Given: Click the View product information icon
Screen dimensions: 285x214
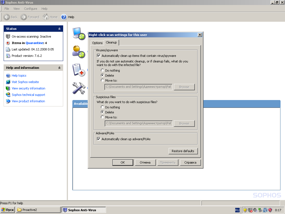Looking at the screenshot, I should tap(8, 101).
